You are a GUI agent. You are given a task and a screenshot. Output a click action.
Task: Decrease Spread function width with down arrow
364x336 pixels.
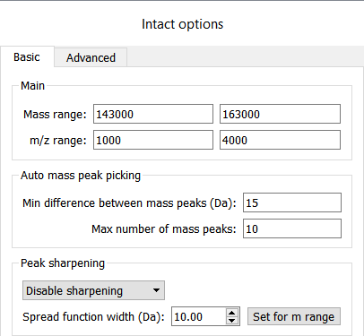click(232, 321)
